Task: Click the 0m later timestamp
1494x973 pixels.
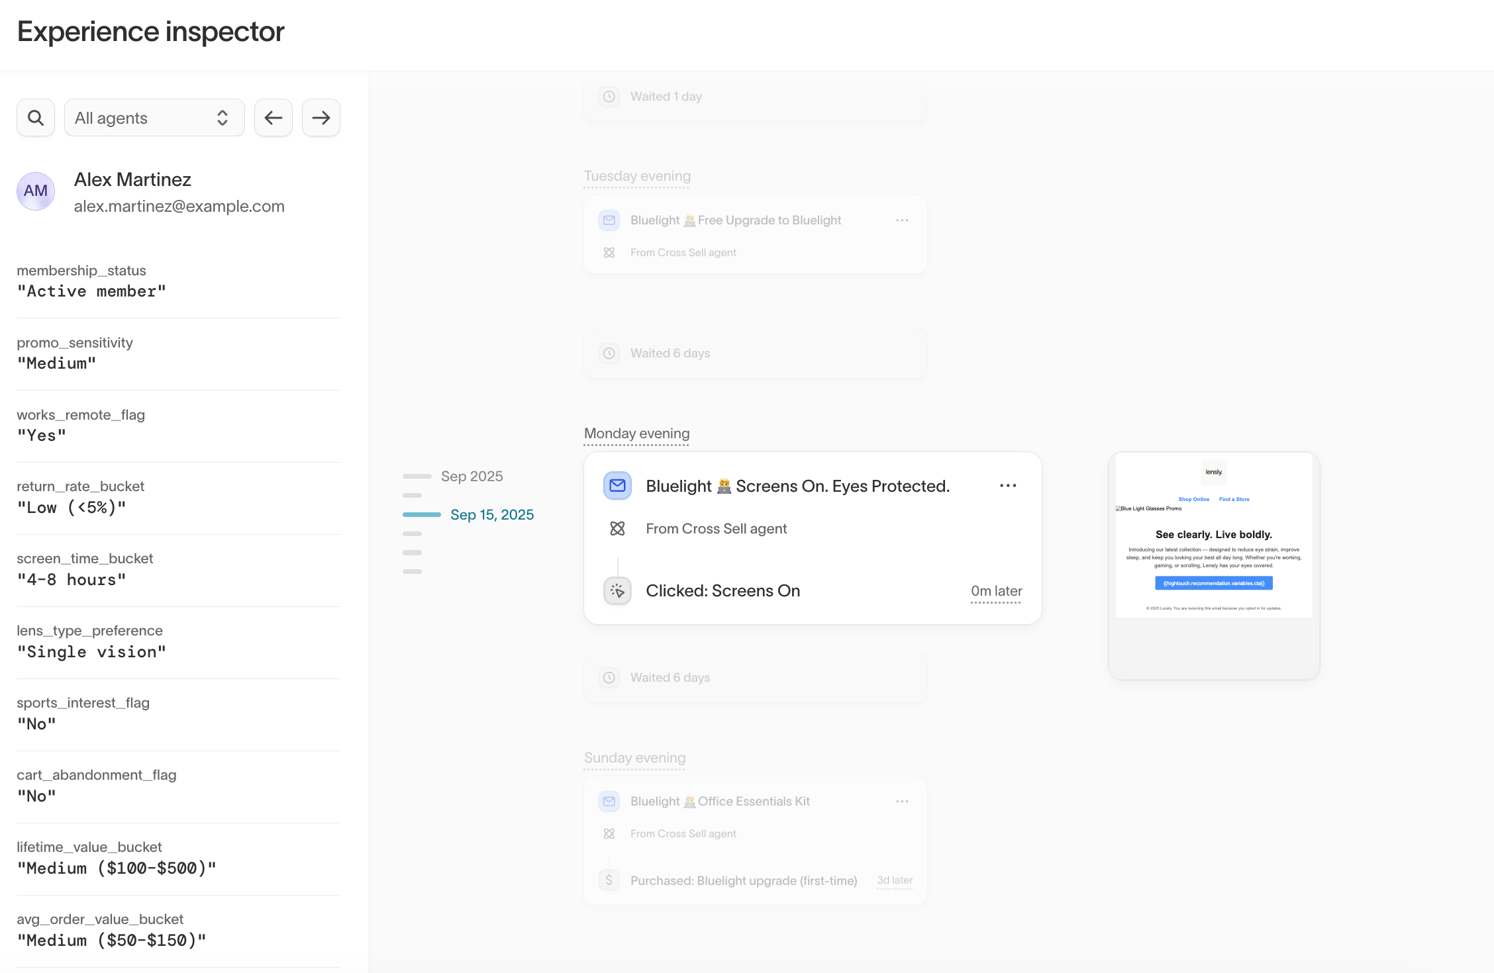Action: pyautogui.click(x=996, y=591)
